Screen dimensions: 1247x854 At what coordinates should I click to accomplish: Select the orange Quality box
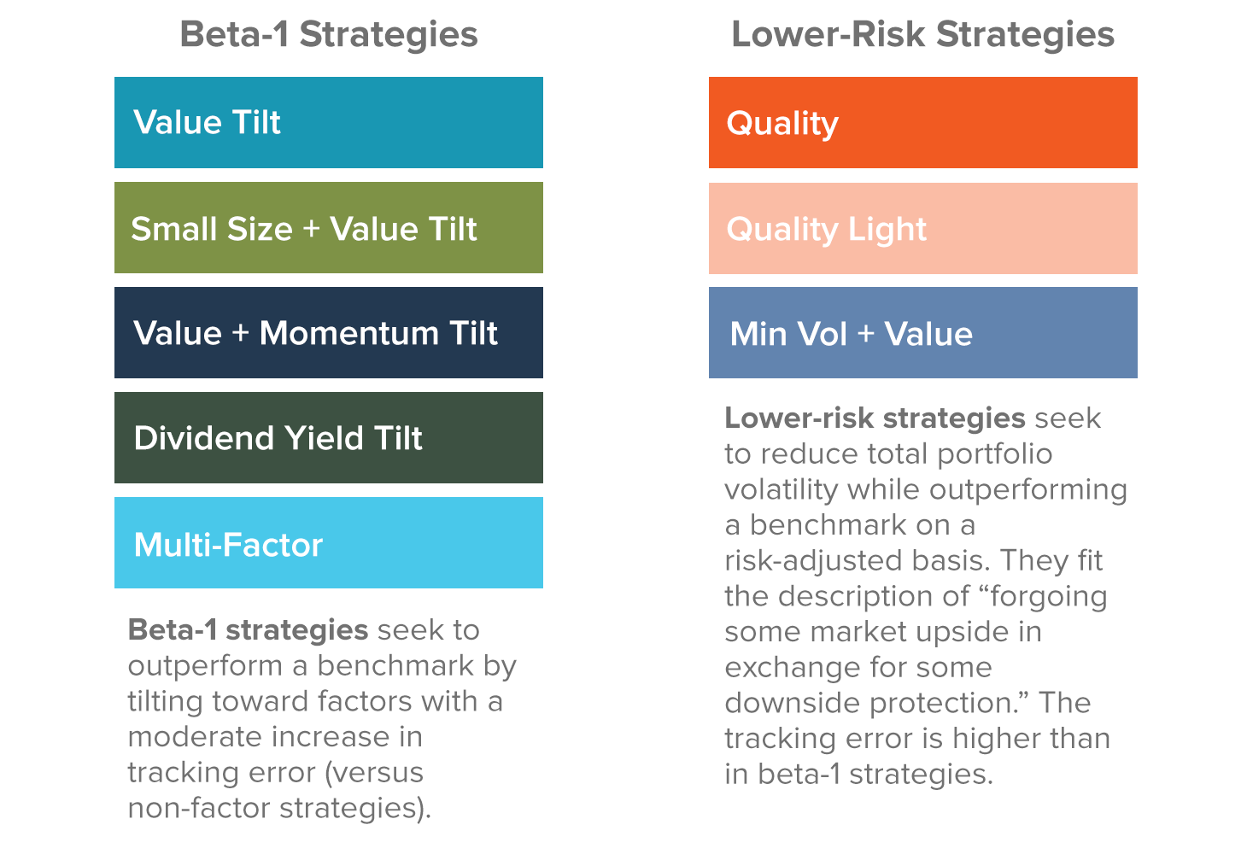point(922,122)
